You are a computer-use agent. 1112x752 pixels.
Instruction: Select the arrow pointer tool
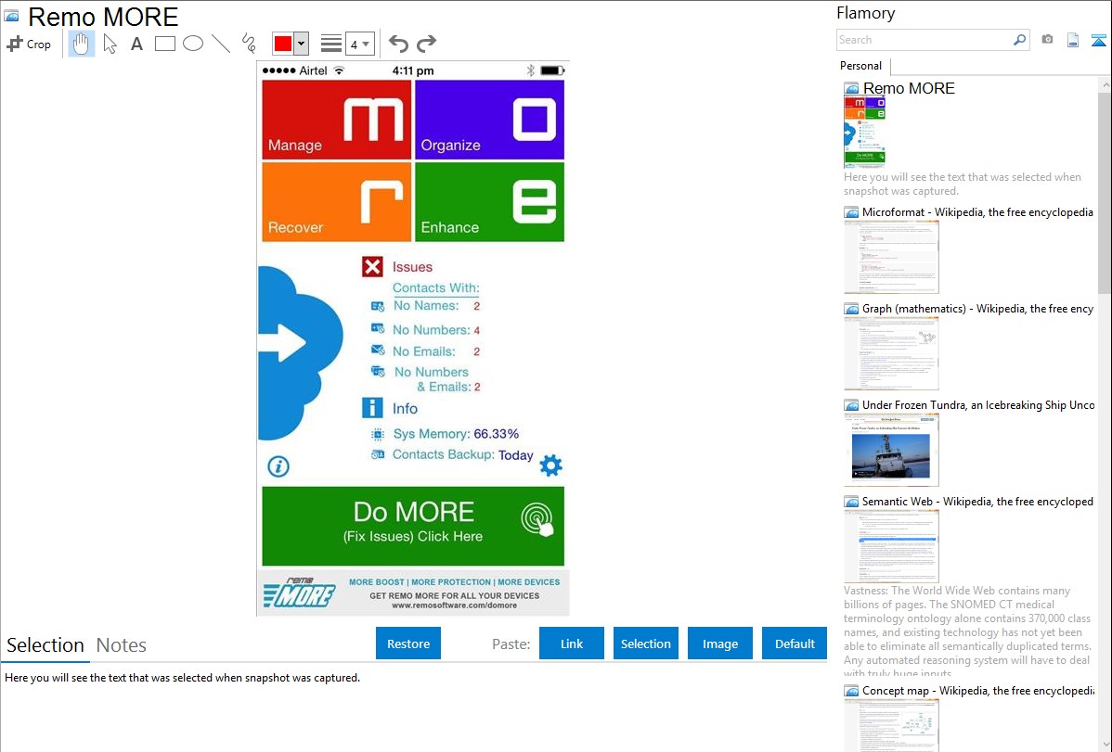click(110, 44)
